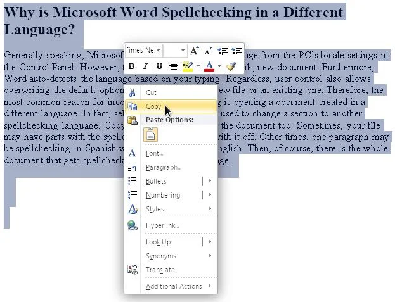
Task: Apply red font color
Action: pyautogui.click(x=209, y=66)
